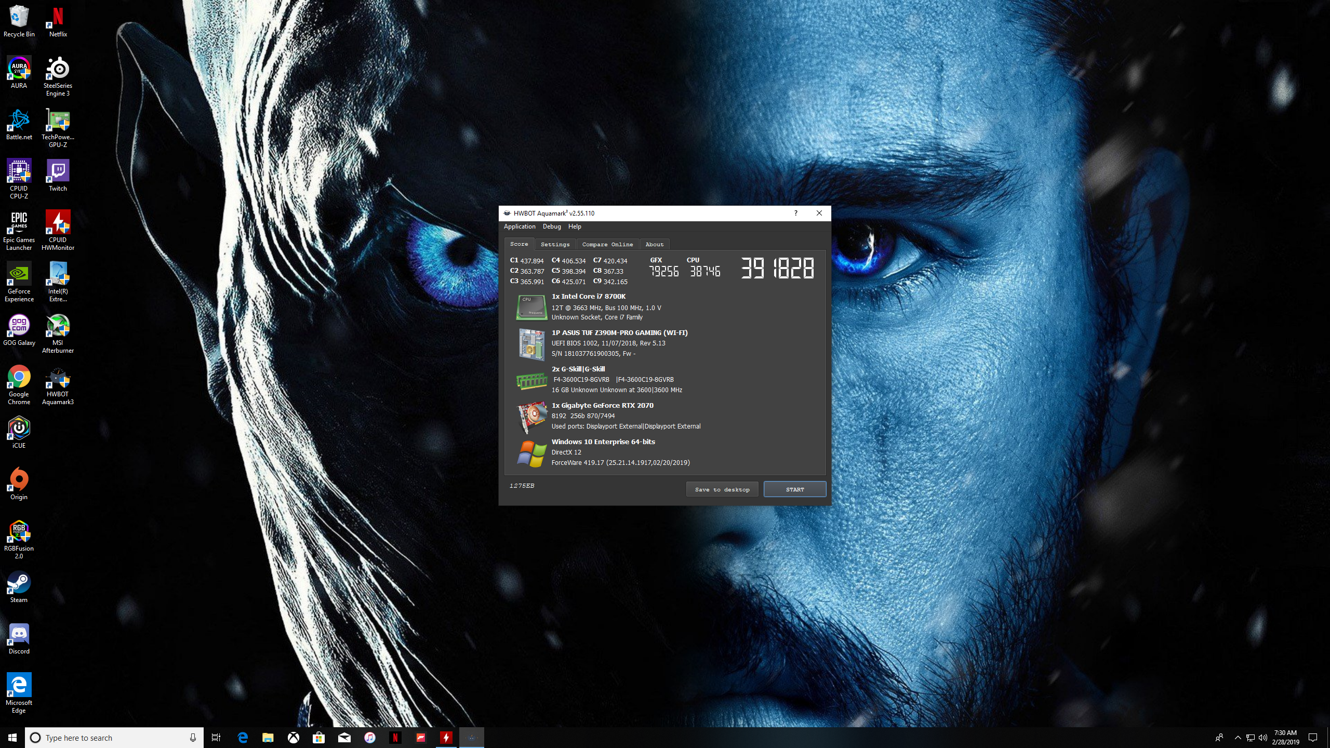Screen dimensions: 1330x748
Task: Open the Edge browser taskbar icon
Action: (x=243, y=738)
